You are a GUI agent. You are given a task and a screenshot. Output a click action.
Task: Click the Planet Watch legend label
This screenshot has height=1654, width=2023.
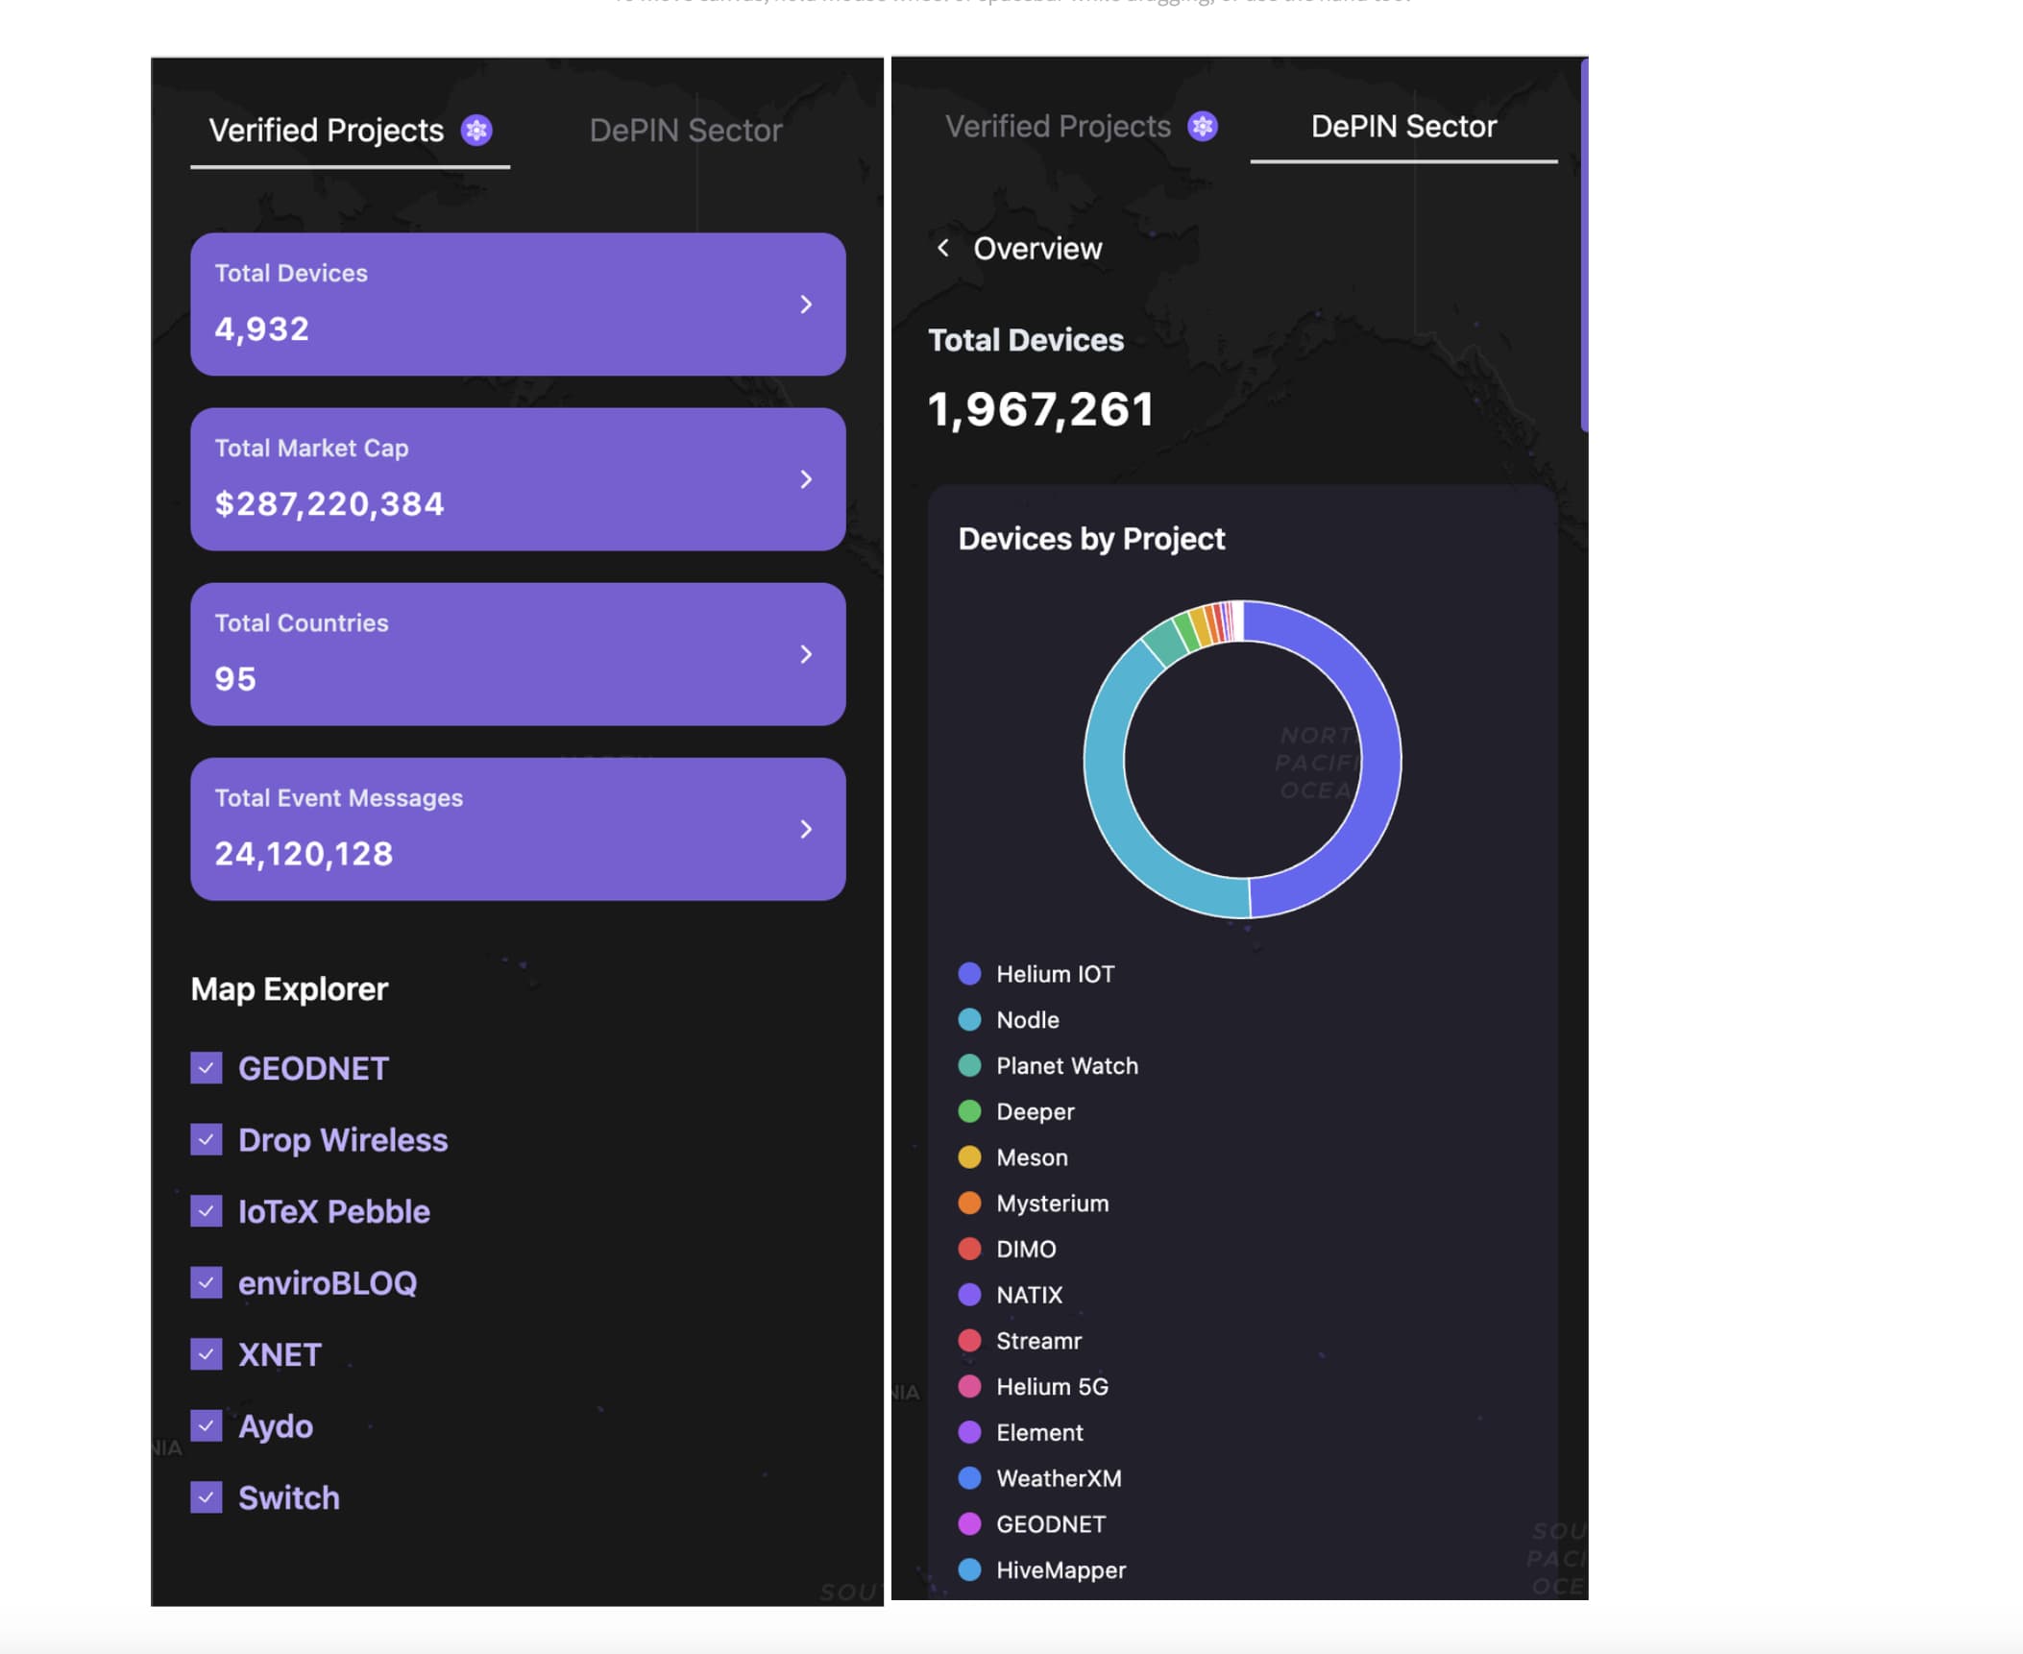click(x=1067, y=1066)
